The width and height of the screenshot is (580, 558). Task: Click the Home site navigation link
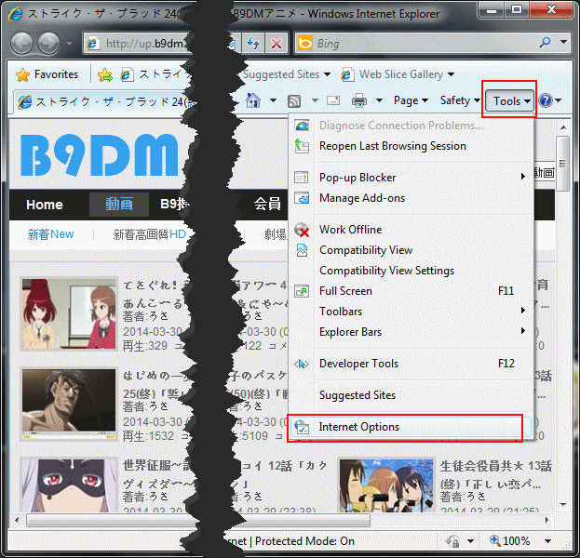tap(45, 205)
